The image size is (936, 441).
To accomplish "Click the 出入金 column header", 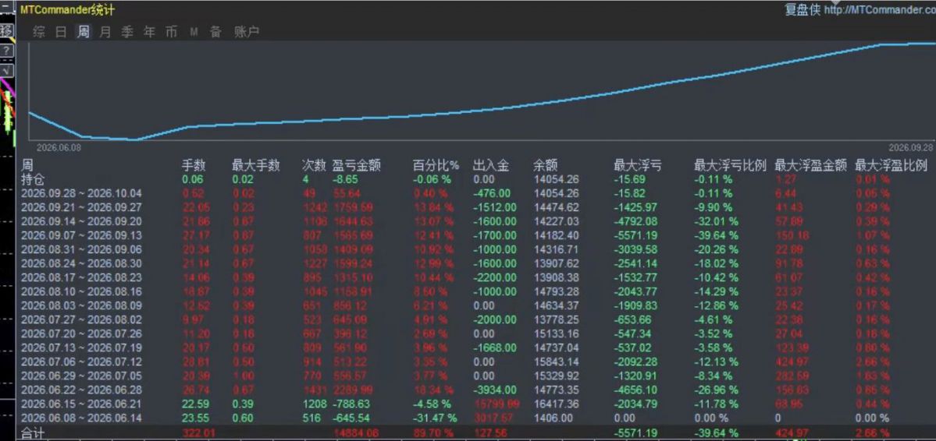I will tap(491, 166).
